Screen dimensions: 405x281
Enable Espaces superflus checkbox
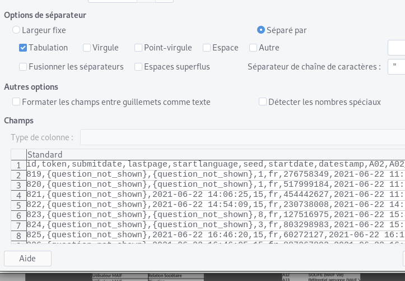pyautogui.click(x=138, y=67)
